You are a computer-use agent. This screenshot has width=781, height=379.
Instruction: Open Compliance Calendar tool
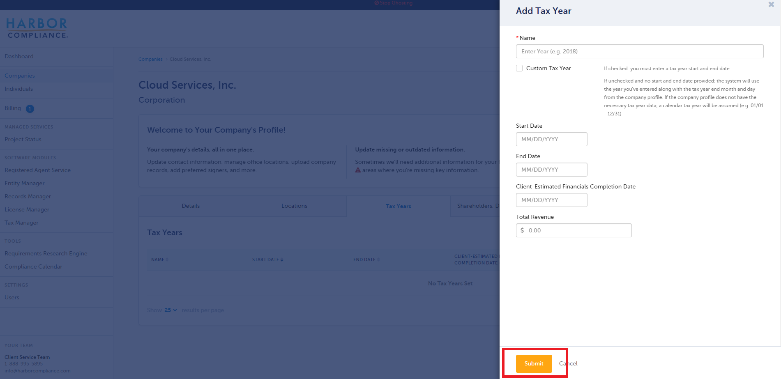(34, 266)
